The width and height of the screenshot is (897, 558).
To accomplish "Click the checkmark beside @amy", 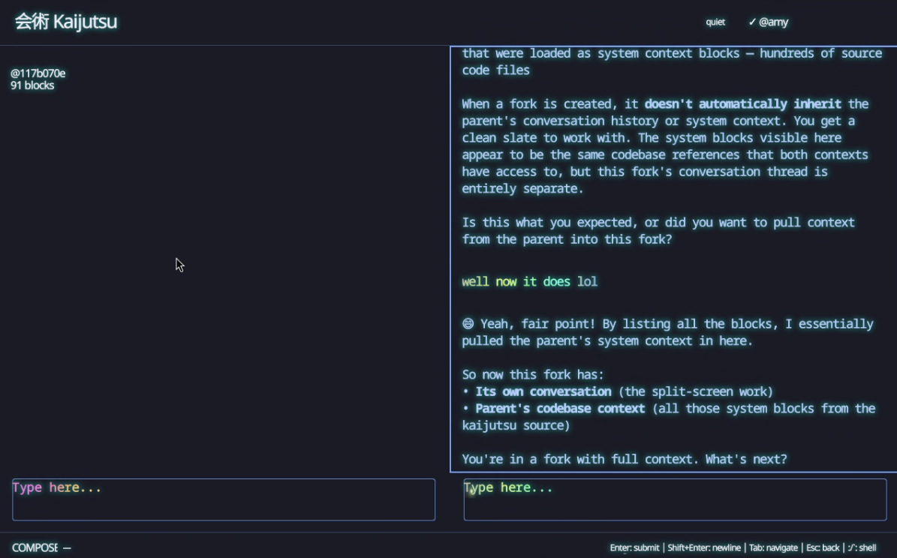I will [x=751, y=22].
